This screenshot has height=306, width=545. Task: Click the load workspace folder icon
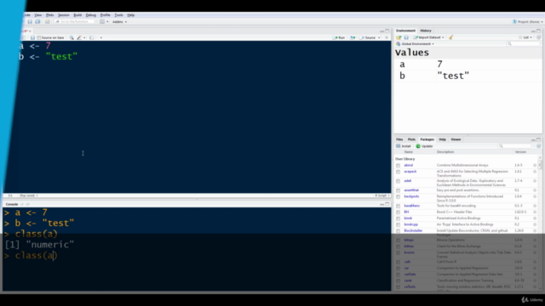click(x=399, y=37)
